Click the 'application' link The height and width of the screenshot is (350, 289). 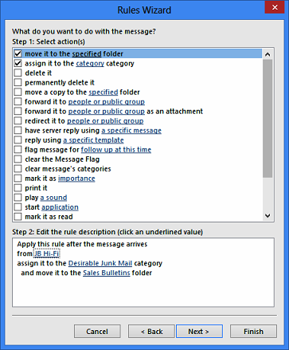click(x=60, y=207)
